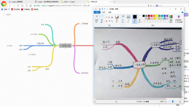Click the Paint help question mark icon
This screenshot has height=107, width=189.
point(182,12)
